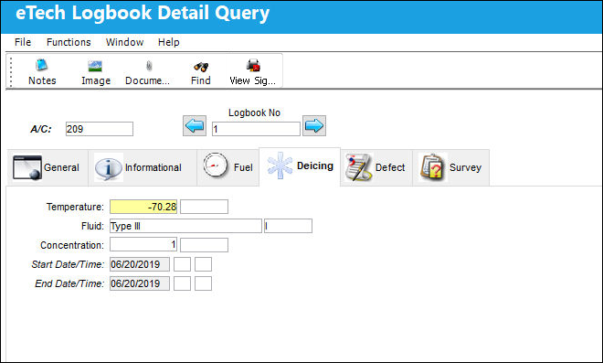Click the Temperature field showing -70.28
This screenshot has height=363, width=603.
(x=143, y=207)
